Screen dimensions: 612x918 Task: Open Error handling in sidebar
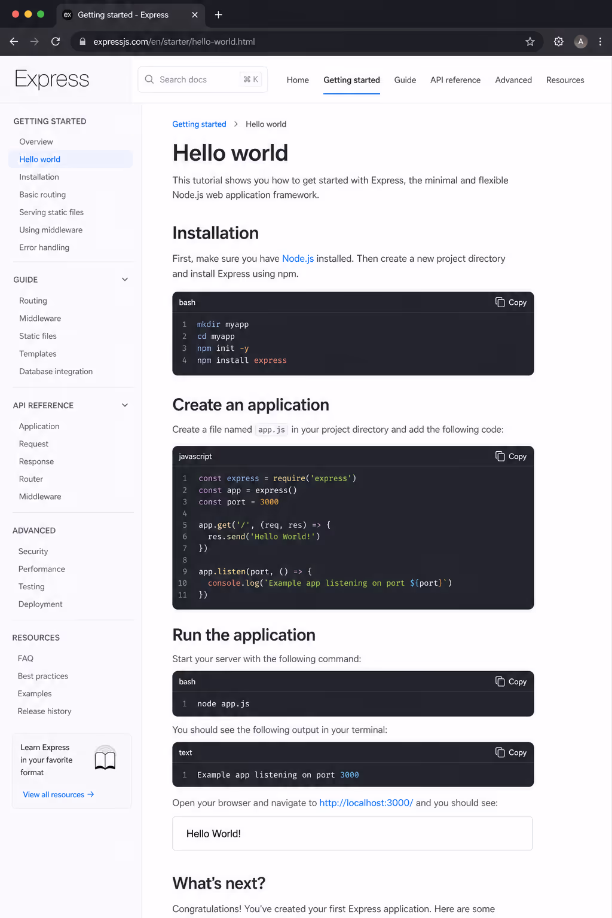tap(44, 247)
